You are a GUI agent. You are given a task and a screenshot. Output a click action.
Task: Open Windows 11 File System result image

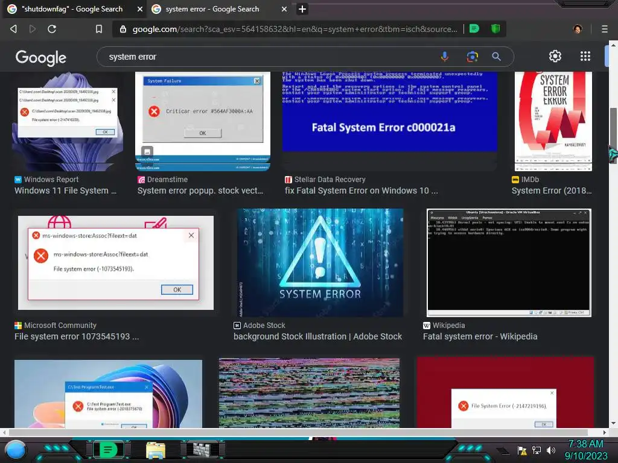pyautogui.click(x=68, y=121)
